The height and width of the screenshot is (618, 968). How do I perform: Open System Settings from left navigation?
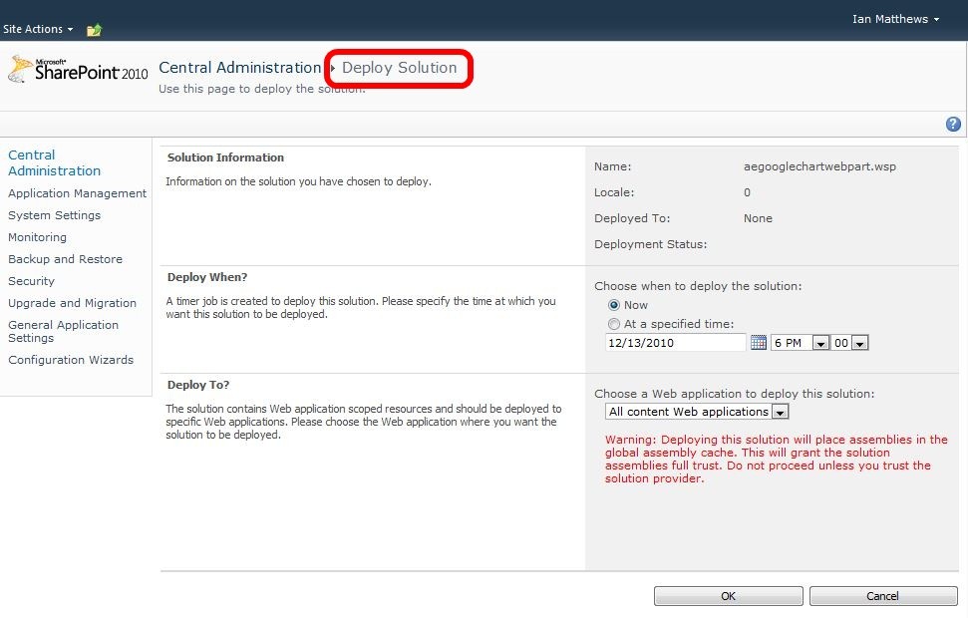coord(54,215)
